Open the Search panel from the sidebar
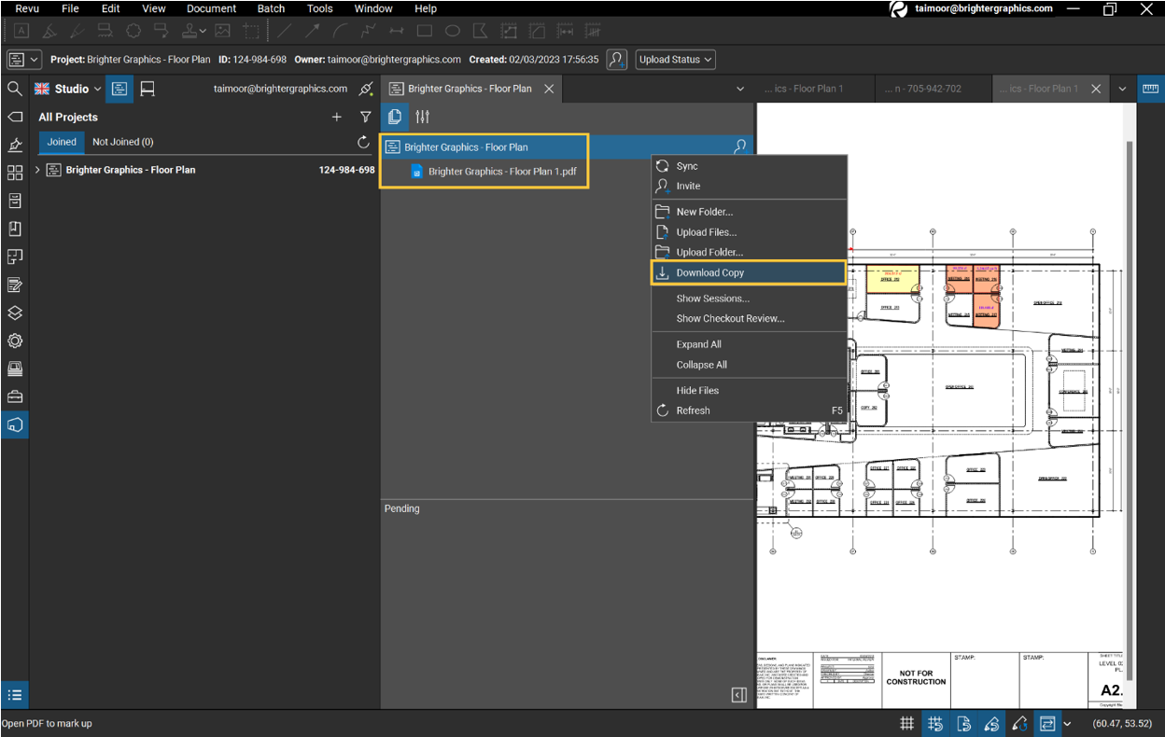Image resolution: width=1165 pixels, height=737 pixels. pos(13,88)
